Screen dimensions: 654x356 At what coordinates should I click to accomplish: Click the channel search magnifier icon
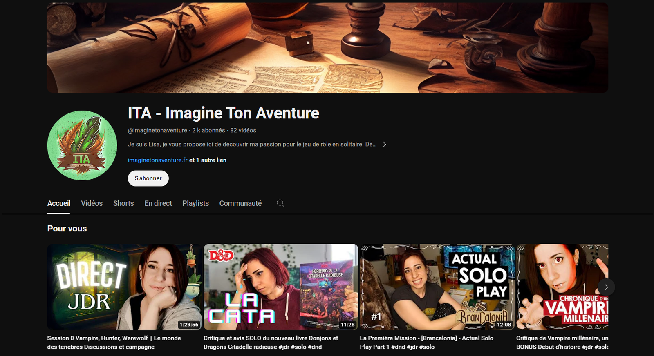[280, 203]
